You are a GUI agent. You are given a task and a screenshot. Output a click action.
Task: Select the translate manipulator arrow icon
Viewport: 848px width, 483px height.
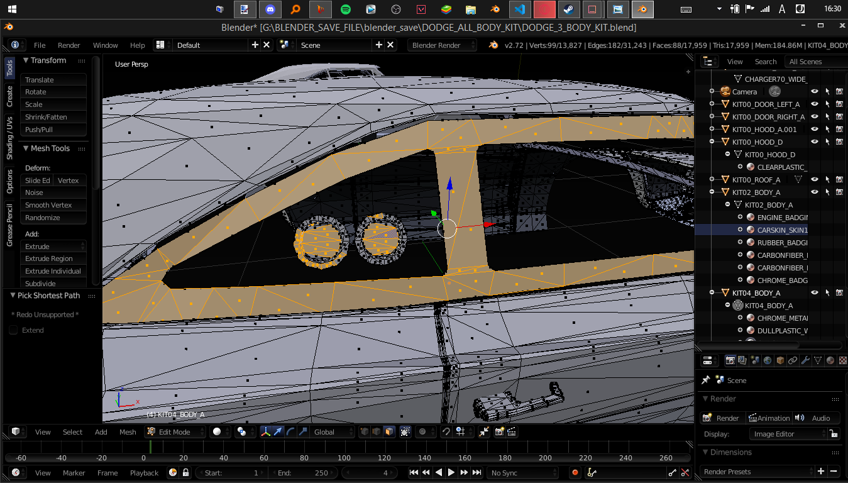pos(278,431)
